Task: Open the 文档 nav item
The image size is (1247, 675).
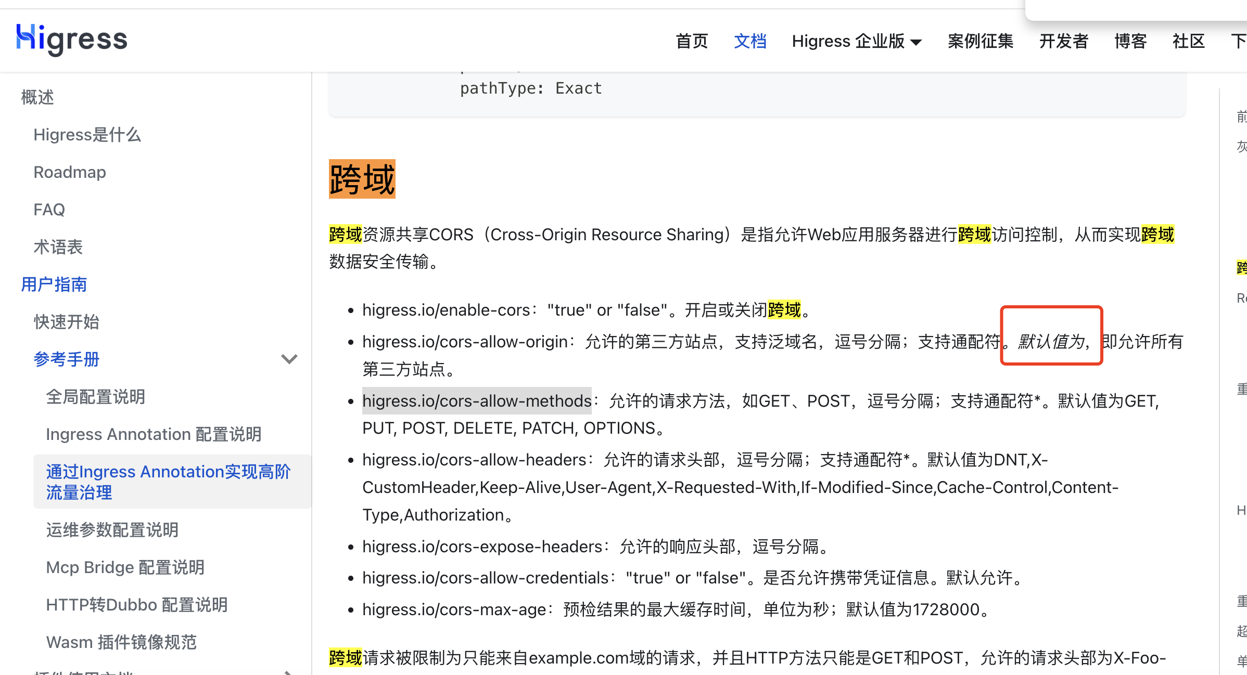Action: [x=750, y=41]
